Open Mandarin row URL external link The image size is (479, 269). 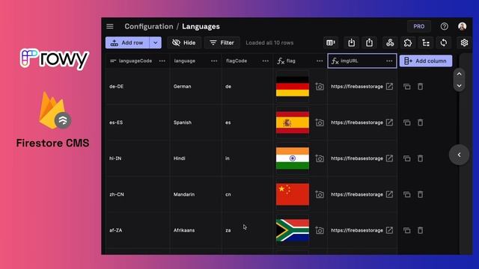pyautogui.click(x=389, y=194)
